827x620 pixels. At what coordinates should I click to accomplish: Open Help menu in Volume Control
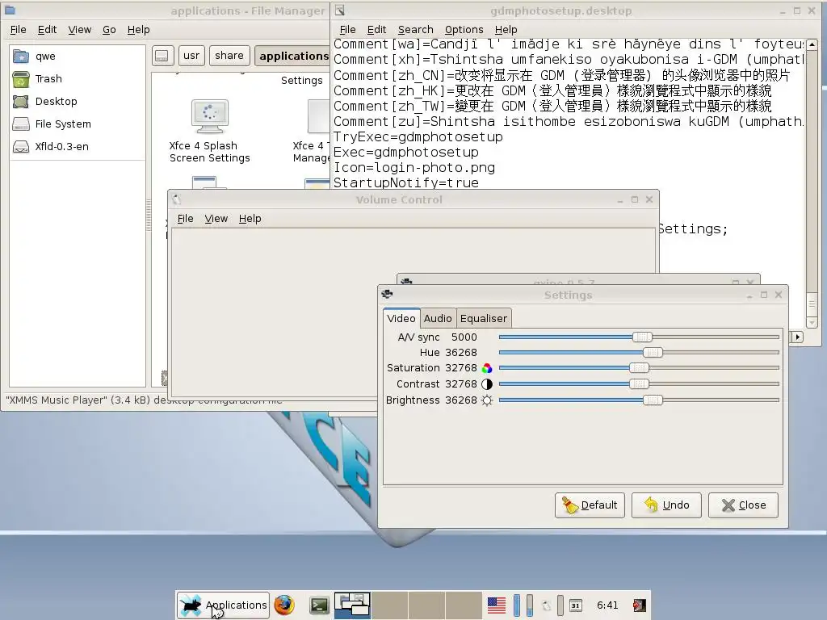[250, 218]
